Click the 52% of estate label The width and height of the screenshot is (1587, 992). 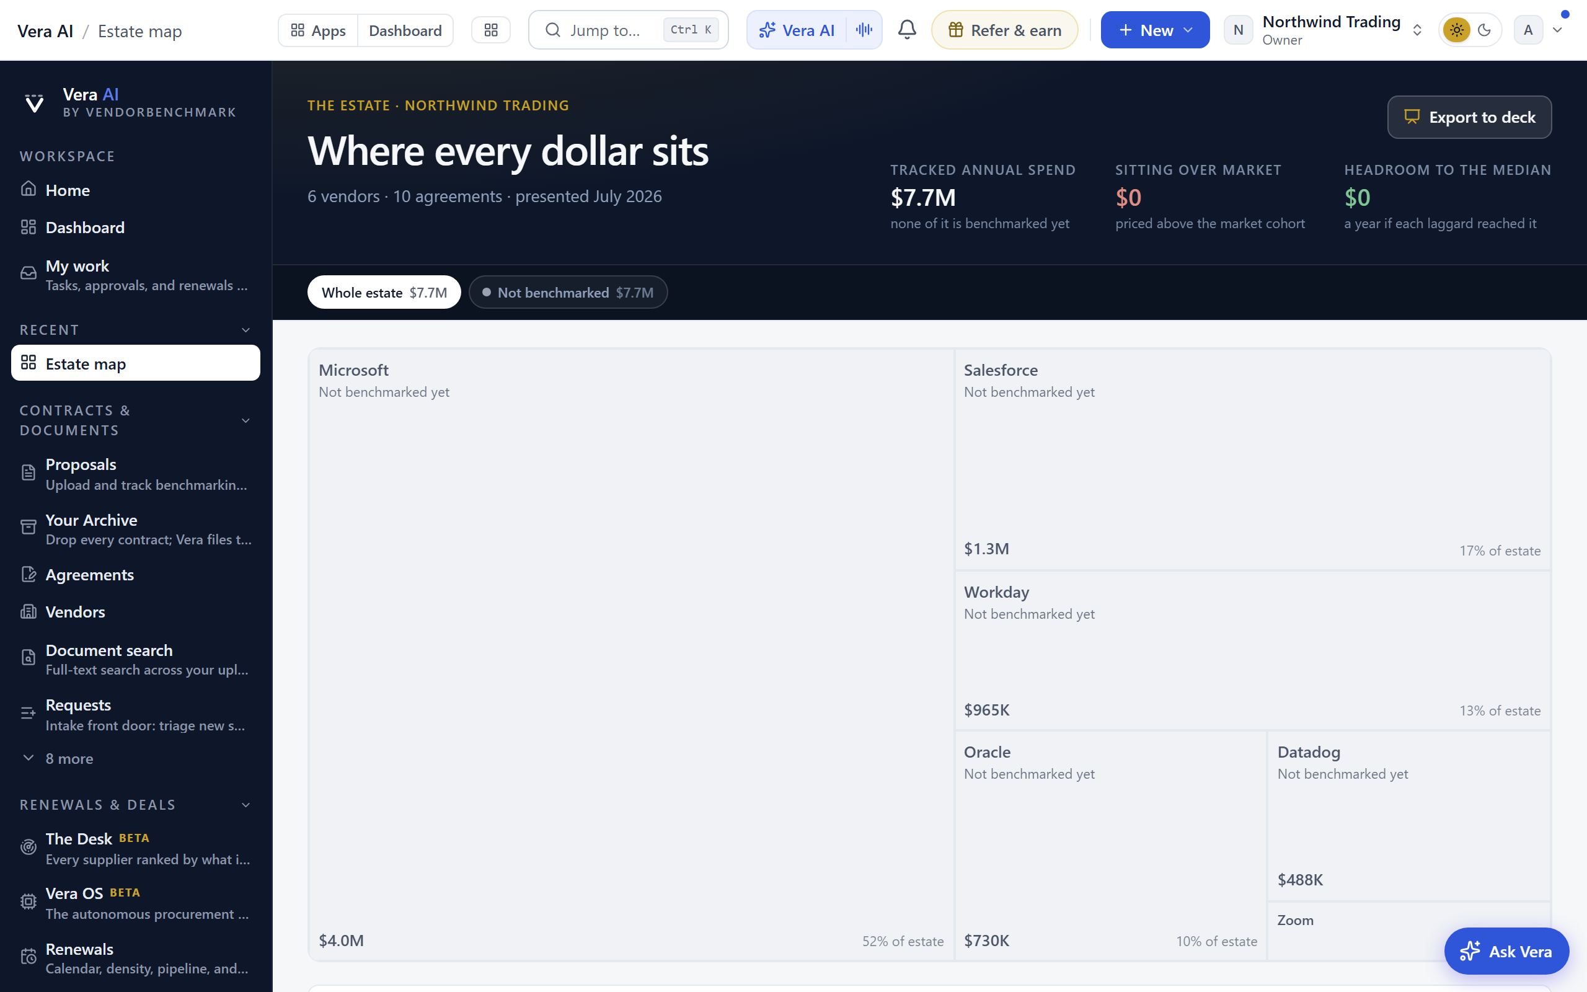pyautogui.click(x=903, y=941)
